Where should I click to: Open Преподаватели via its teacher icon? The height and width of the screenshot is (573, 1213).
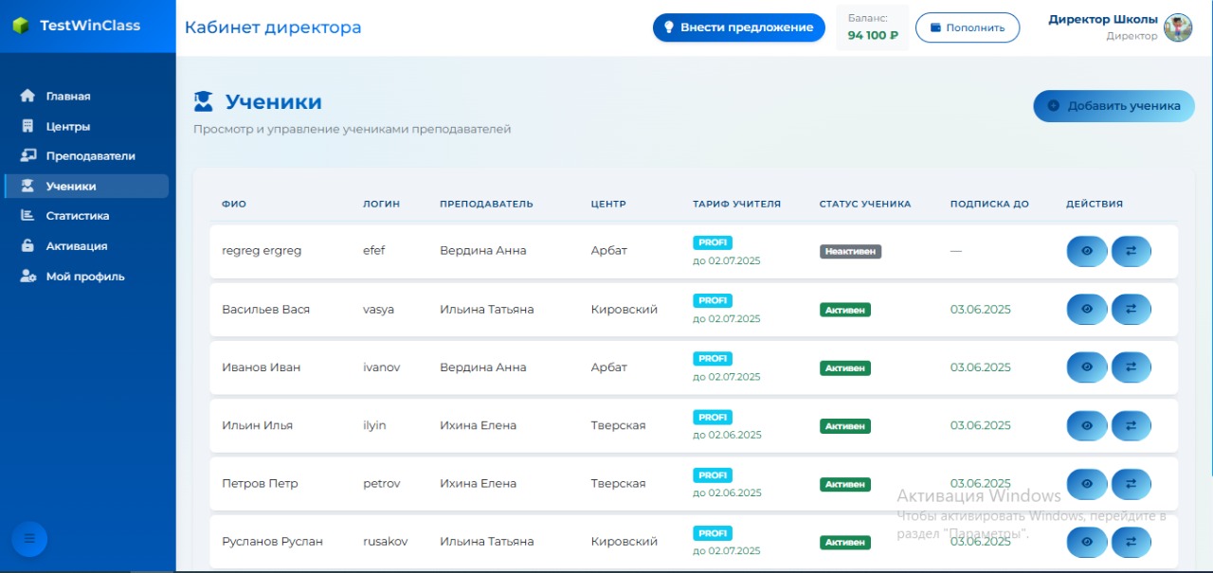click(26, 155)
